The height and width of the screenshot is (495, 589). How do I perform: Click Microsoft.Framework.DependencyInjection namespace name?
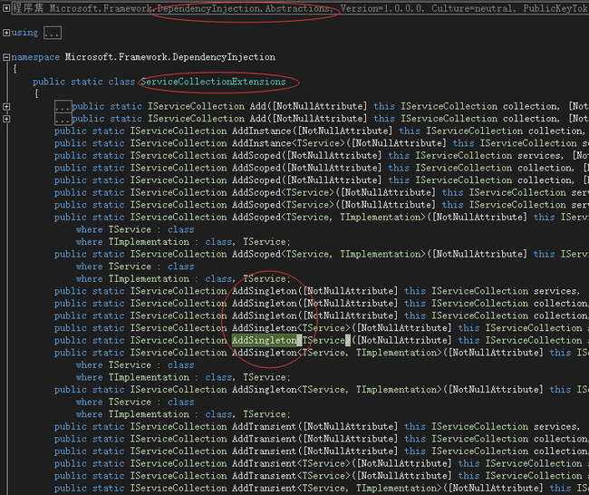click(170, 57)
